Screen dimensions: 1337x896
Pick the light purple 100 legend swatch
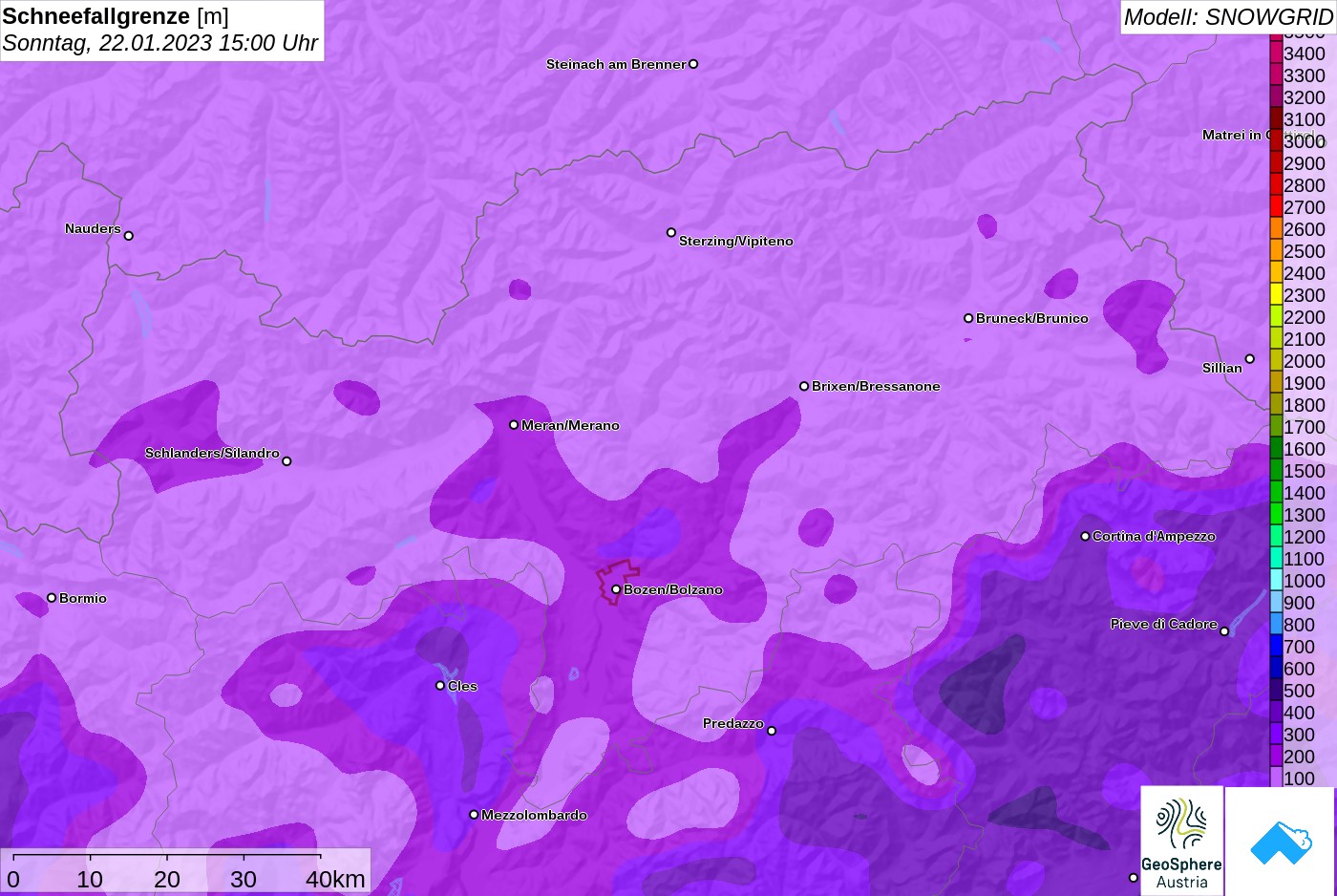pyautogui.click(x=1276, y=777)
